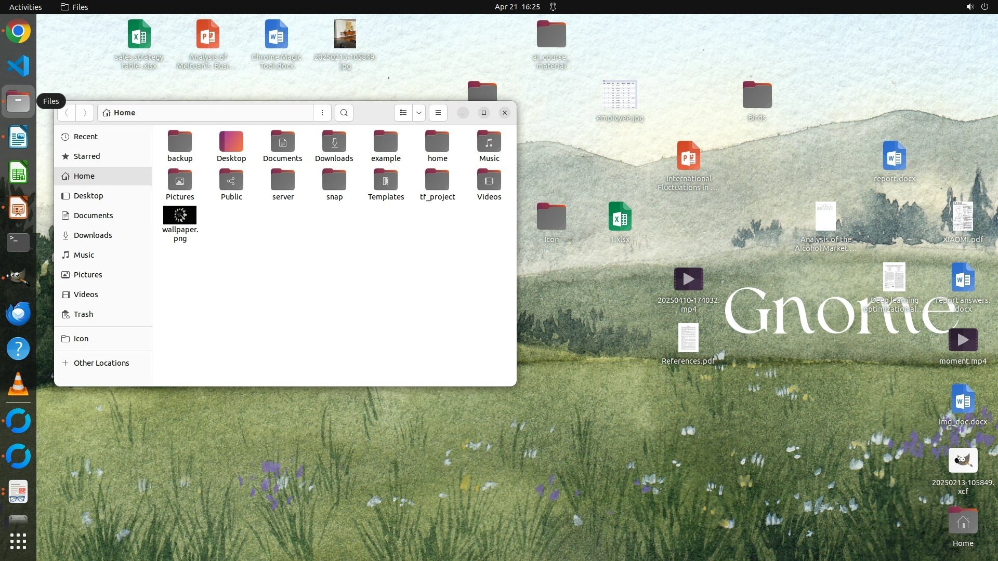Launch Google Chrome from the dock
This screenshot has height=561, width=998.
[18, 31]
